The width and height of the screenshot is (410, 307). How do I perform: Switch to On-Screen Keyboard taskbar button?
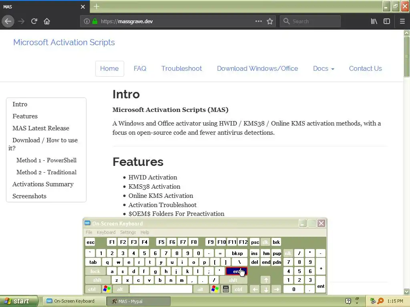[74, 301]
